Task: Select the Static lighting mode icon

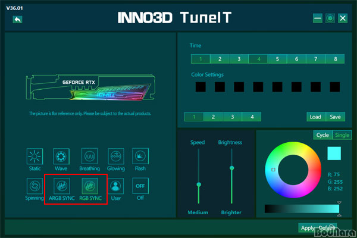Action: [35, 156]
